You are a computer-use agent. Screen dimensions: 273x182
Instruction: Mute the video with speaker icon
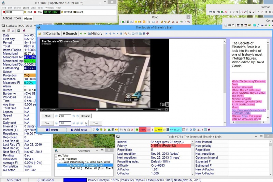[x=46, y=109]
